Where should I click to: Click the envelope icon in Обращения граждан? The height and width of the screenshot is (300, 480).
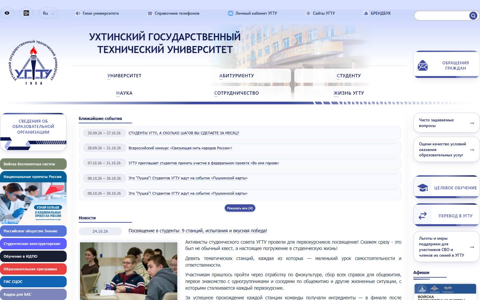point(423,65)
